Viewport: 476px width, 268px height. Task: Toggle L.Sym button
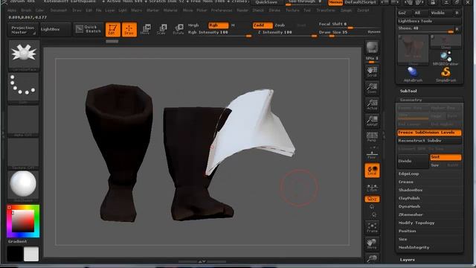coord(372,187)
